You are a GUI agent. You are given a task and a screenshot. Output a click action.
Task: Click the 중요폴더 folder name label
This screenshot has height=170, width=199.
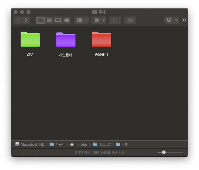pos(101,55)
